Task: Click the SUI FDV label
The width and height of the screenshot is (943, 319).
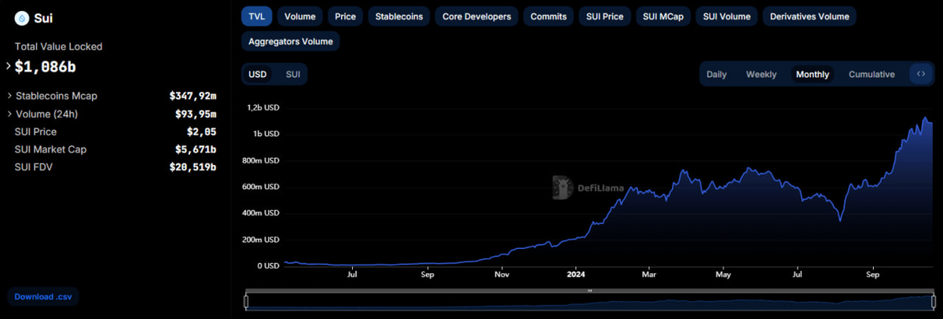Action: click(x=34, y=167)
